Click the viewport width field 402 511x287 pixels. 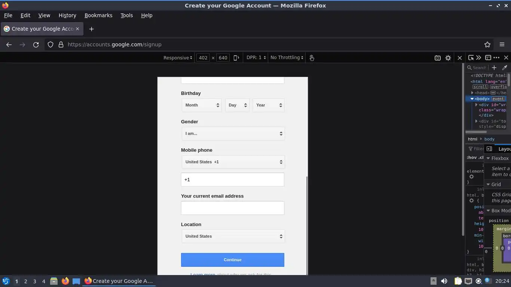pos(203,58)
